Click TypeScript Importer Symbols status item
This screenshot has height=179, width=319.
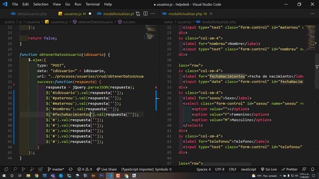click(x=146, y=169)
